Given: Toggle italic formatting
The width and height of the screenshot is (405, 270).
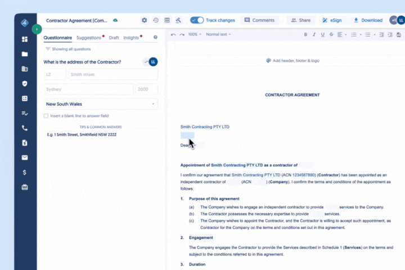Looking at the screenshot, I should pyautogui.click(x=314, y=34).
